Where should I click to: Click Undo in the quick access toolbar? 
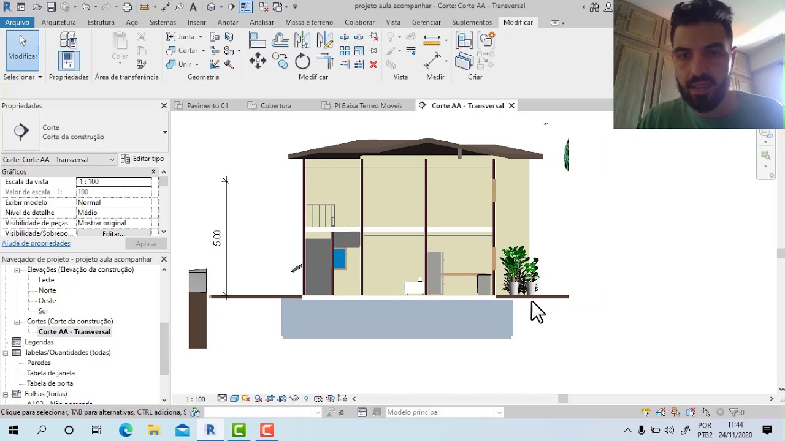pos(85,7)
